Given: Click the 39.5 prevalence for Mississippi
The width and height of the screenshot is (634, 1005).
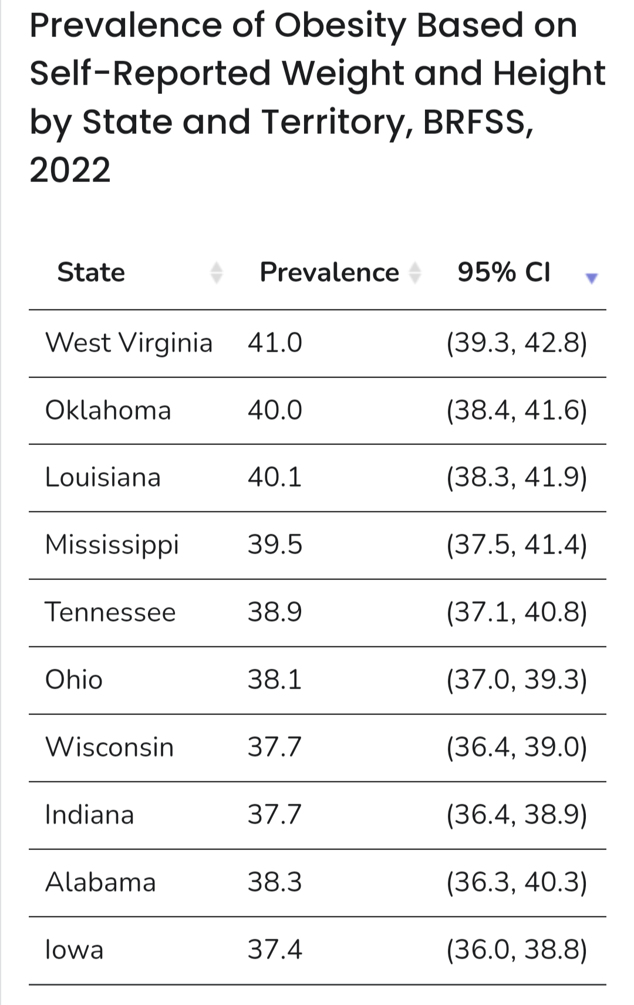Looking at the screenshot, I should (x=275, y=545).
